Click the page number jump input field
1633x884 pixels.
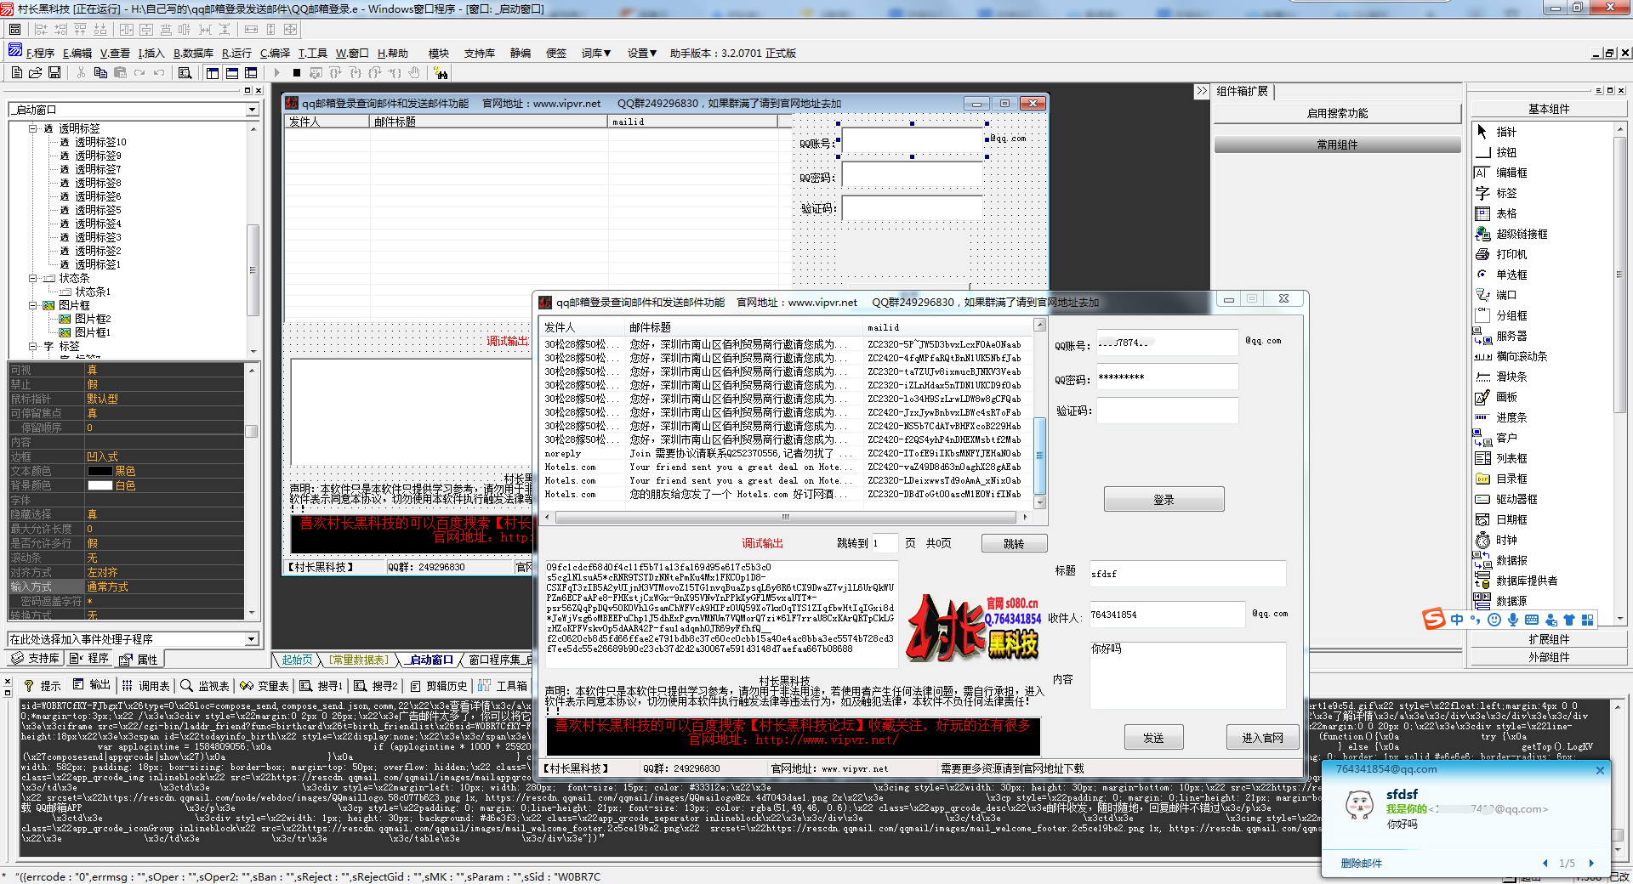[885, 543]
